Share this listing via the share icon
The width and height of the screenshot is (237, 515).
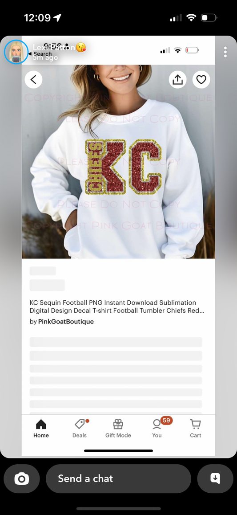point(177,79)
